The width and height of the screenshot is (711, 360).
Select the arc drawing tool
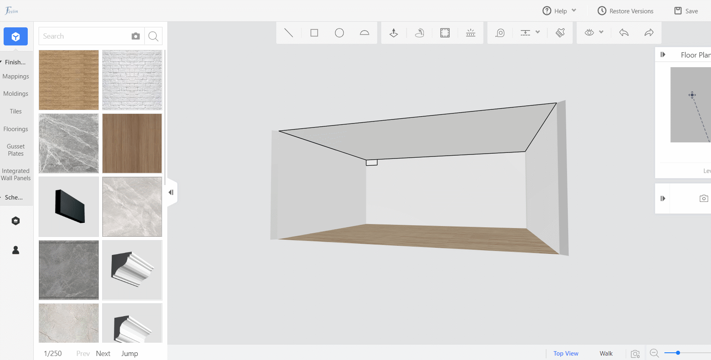coord(364,33)
